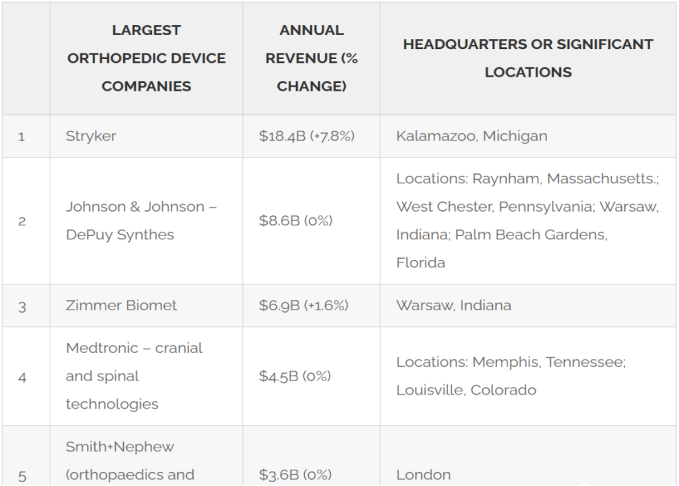Select the Smith+Nephew company cell
Screen dimensions: 679x486
pos(146,456)
